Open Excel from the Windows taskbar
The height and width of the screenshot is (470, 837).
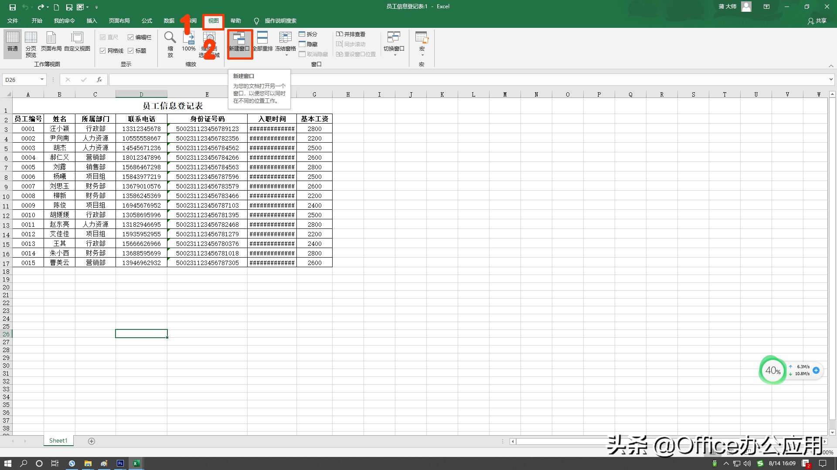(136, 463)
